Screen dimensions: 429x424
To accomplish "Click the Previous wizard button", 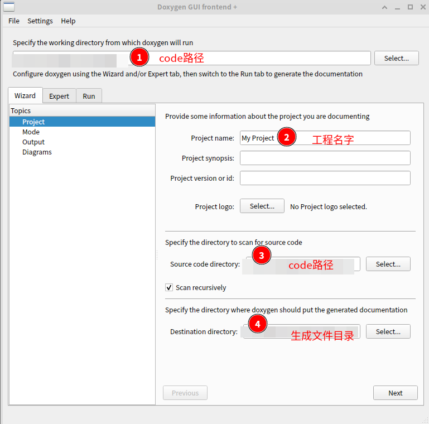I will click(x=185, y=393).
